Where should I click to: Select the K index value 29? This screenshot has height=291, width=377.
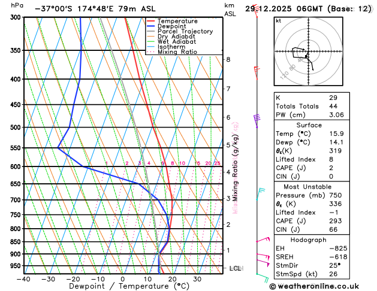tap(333, 98)
